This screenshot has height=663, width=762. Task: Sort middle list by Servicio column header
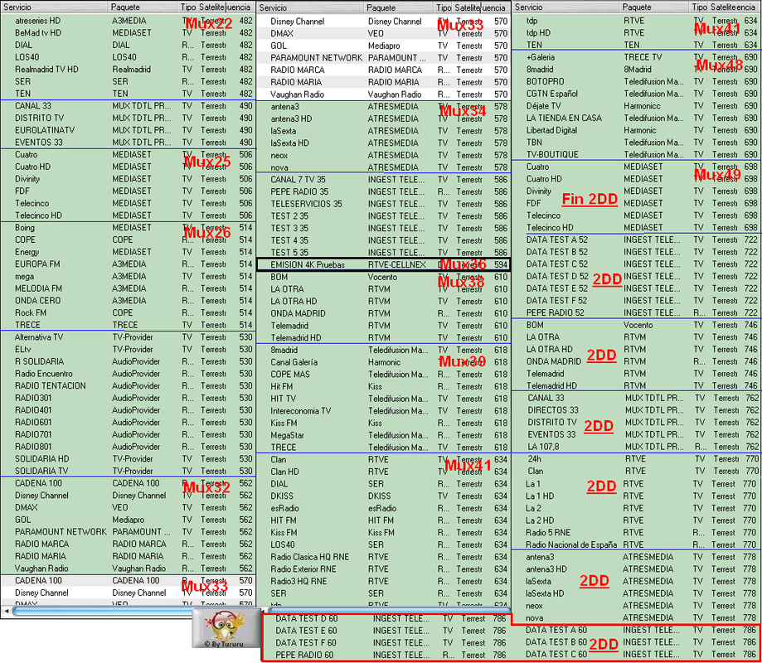(311, 7)
